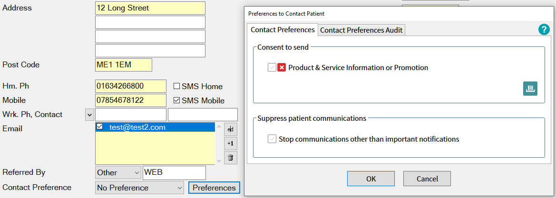Switch to Contact Preferences Audit tab

pos(361,30)
